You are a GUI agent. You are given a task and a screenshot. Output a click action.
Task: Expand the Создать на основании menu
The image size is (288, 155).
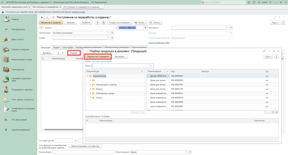click(x=120, y=22)
